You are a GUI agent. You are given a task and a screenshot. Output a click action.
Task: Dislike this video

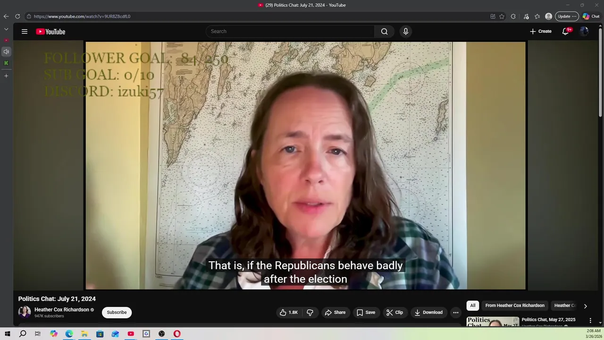(310, 312)
